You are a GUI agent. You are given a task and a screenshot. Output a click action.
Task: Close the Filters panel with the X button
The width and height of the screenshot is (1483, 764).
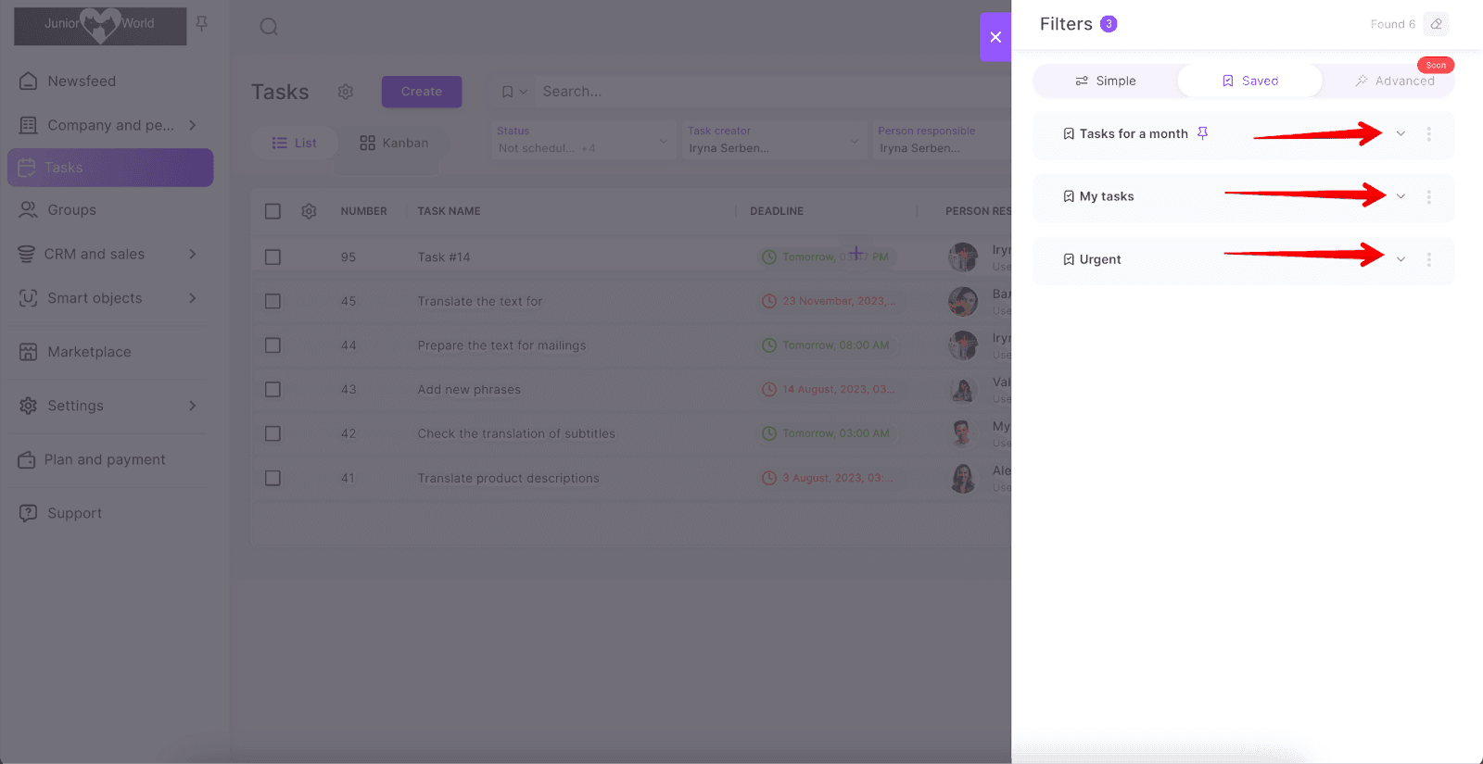point(995,37)
